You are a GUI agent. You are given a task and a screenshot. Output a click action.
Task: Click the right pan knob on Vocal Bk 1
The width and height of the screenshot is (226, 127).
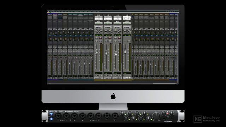pos(100,31)
